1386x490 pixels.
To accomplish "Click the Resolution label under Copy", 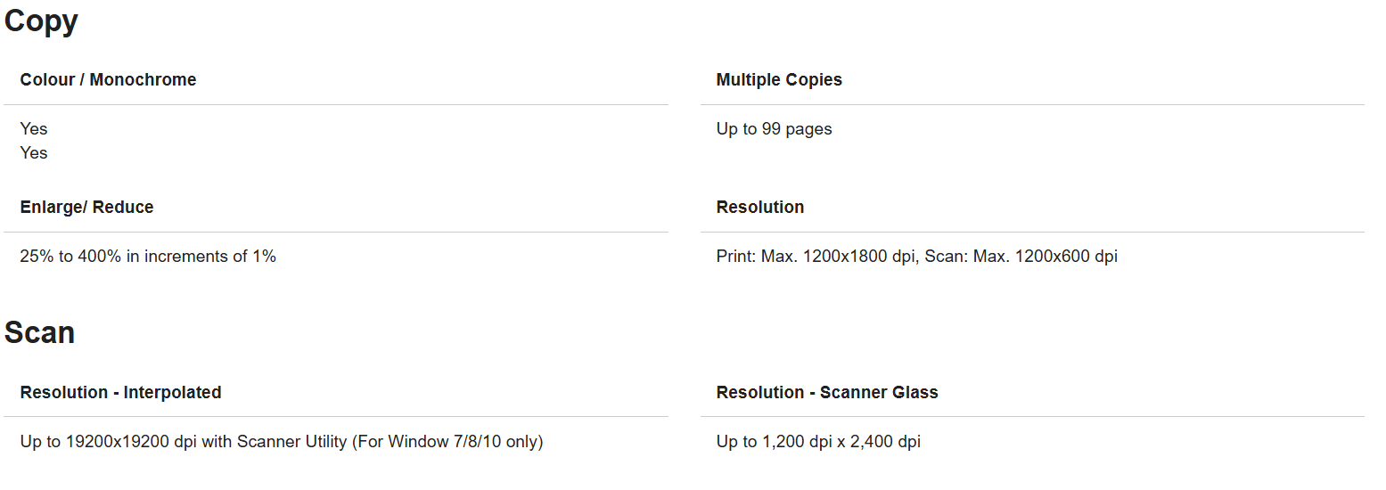I will click(x=760, y=207).
